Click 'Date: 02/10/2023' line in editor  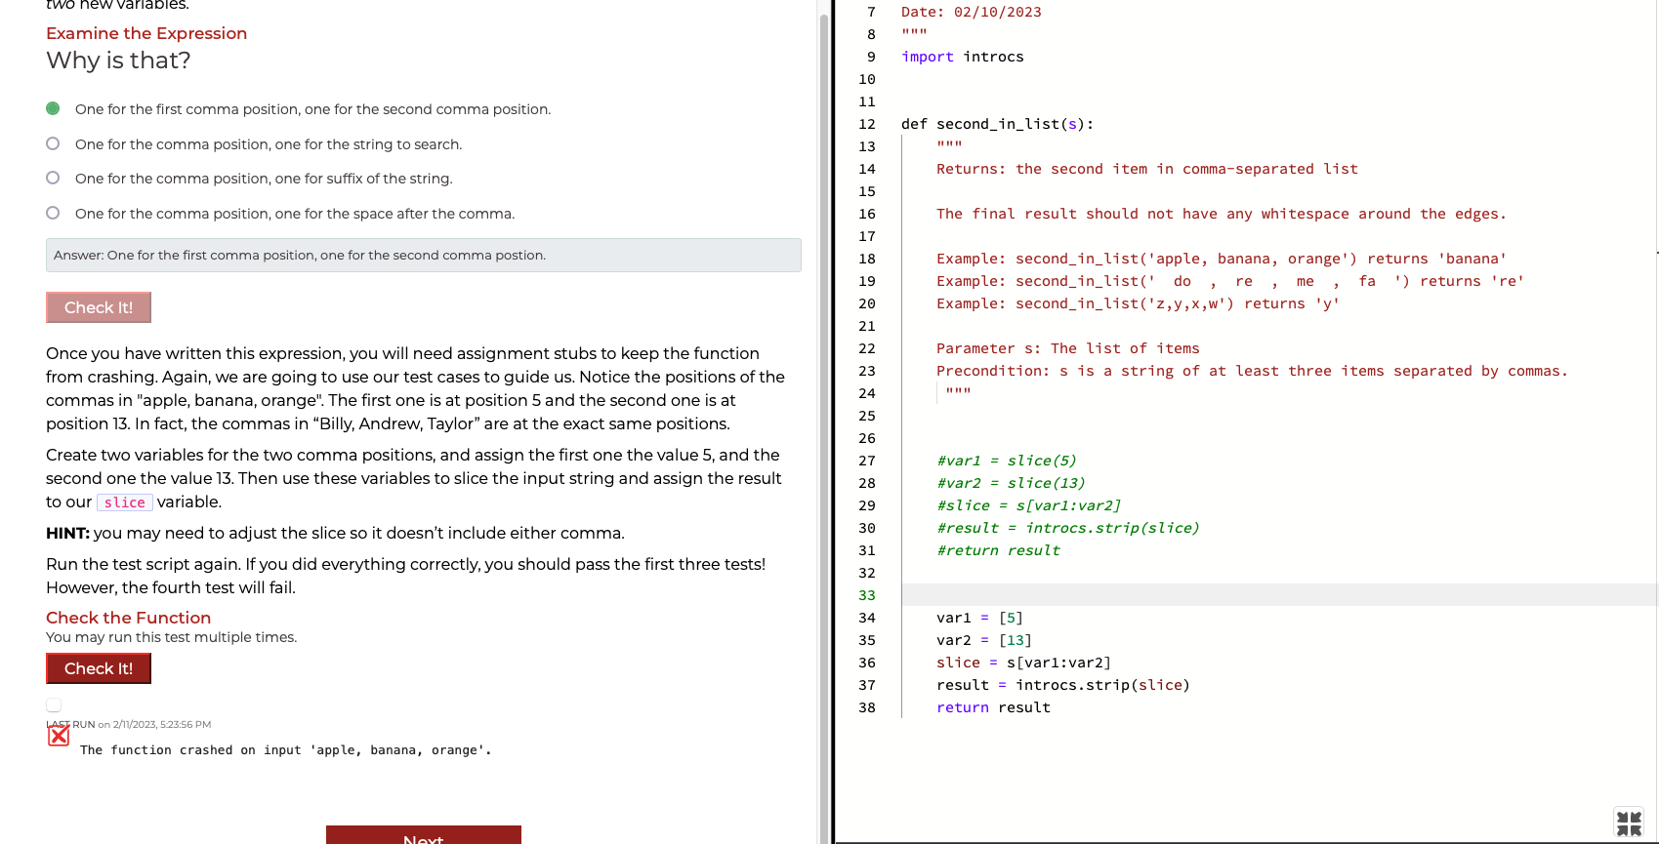click(971, 12)
